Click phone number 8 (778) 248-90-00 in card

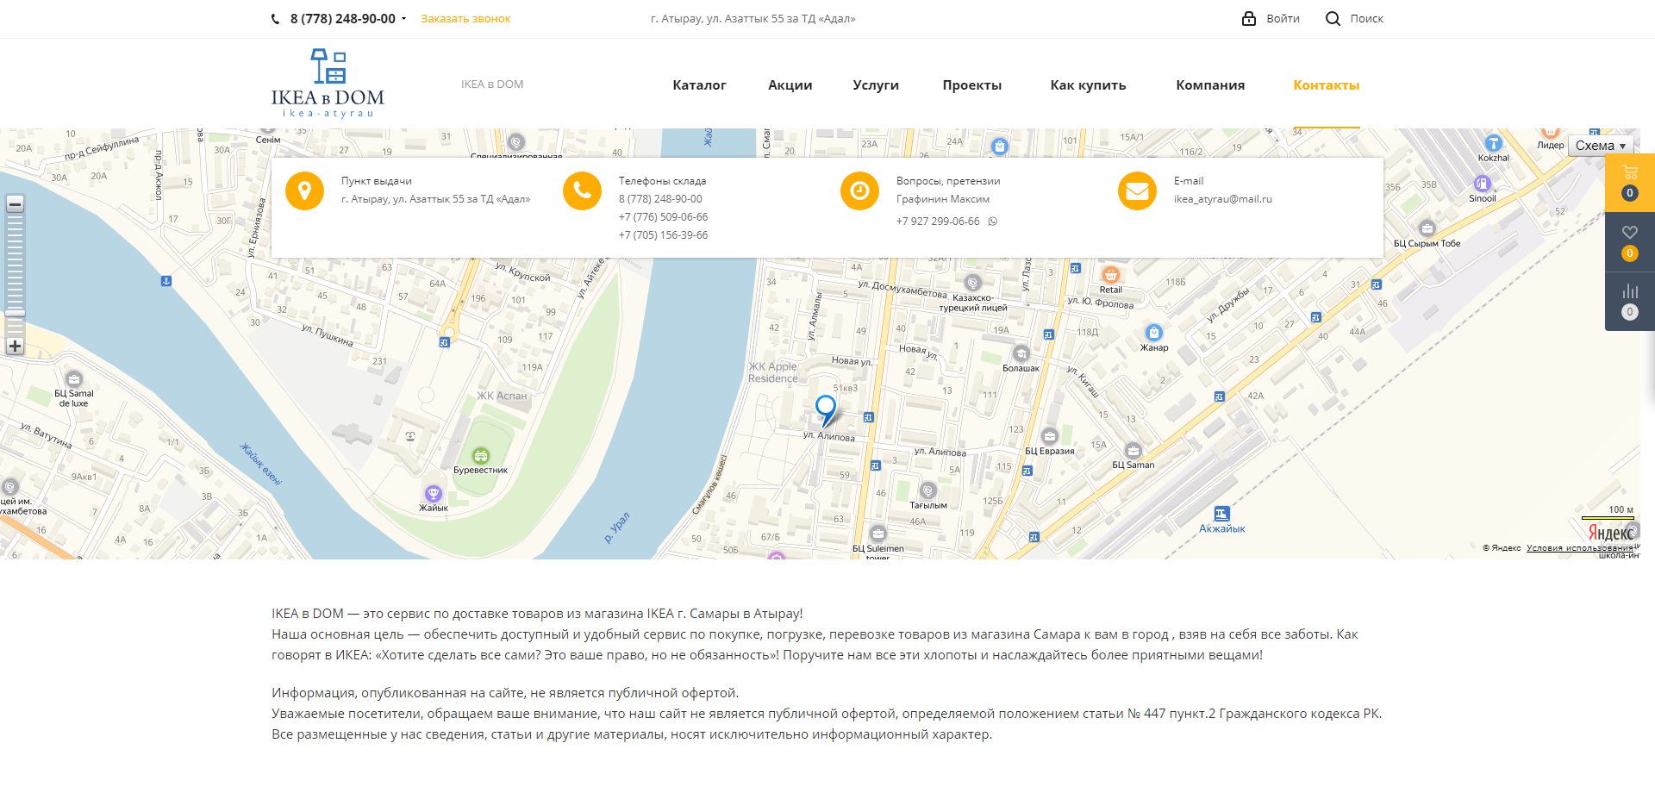(x=660, y=199)
